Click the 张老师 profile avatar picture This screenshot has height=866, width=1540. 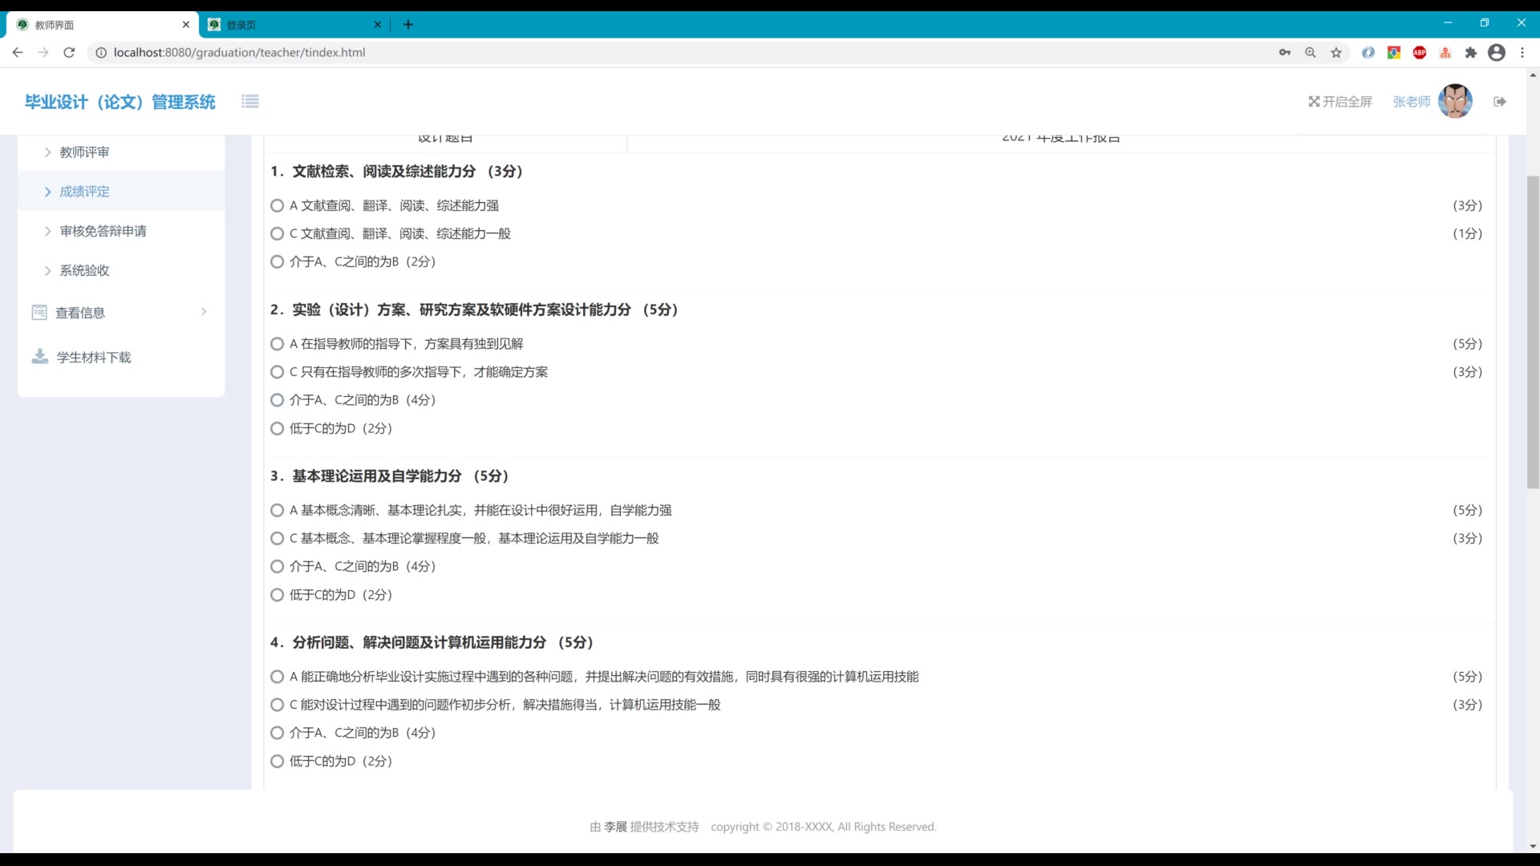1455,102
